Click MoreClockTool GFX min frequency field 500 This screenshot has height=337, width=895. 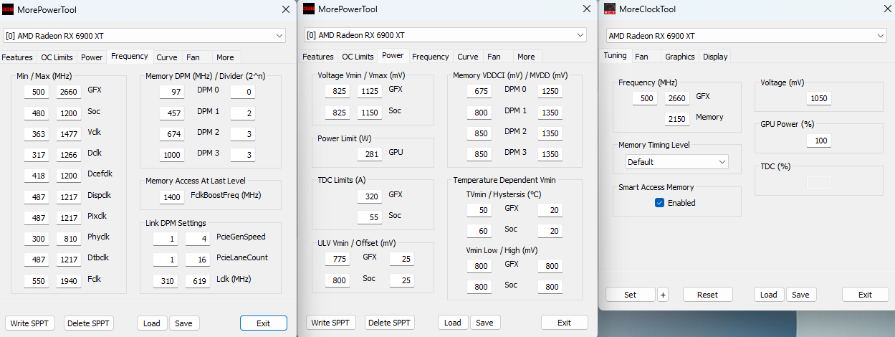pyautogui.click(x=644, y=99)
